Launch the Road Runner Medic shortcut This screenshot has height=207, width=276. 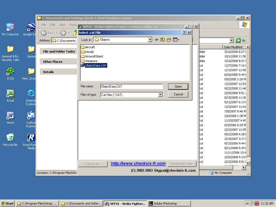click(x=29, y=142)
